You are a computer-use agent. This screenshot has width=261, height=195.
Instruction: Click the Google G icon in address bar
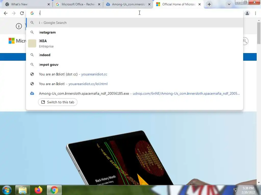point(32,13)
